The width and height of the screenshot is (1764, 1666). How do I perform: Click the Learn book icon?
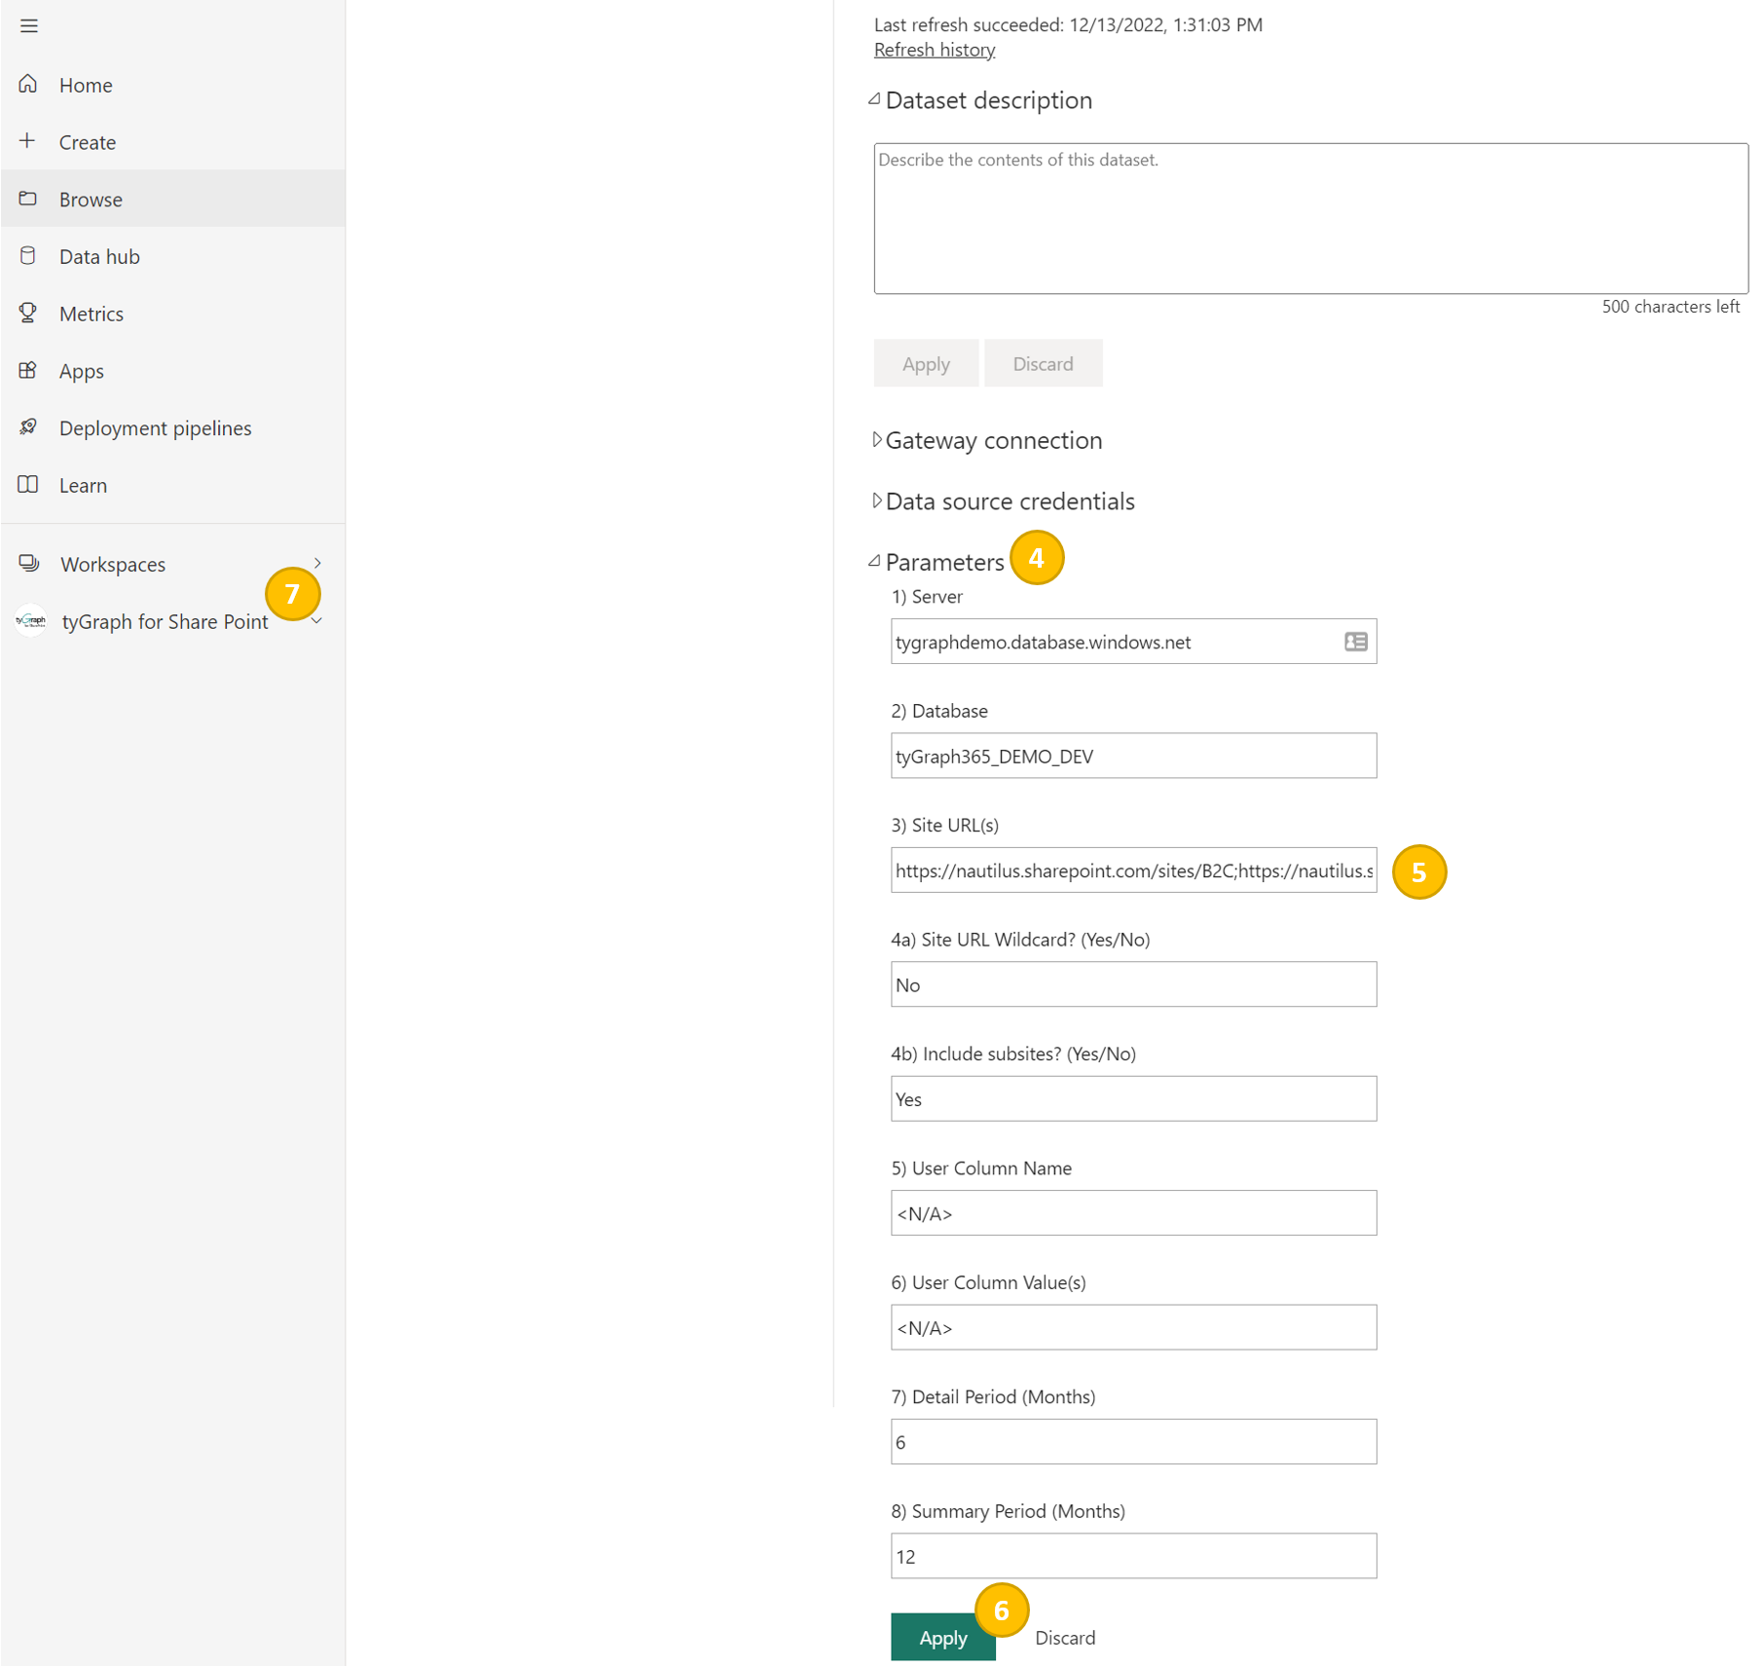(x=28, y=485)
